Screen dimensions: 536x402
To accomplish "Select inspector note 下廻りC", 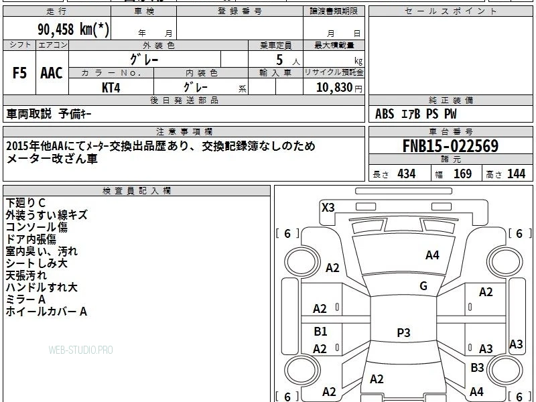I will pyautogui.click(x=25, y=203).
